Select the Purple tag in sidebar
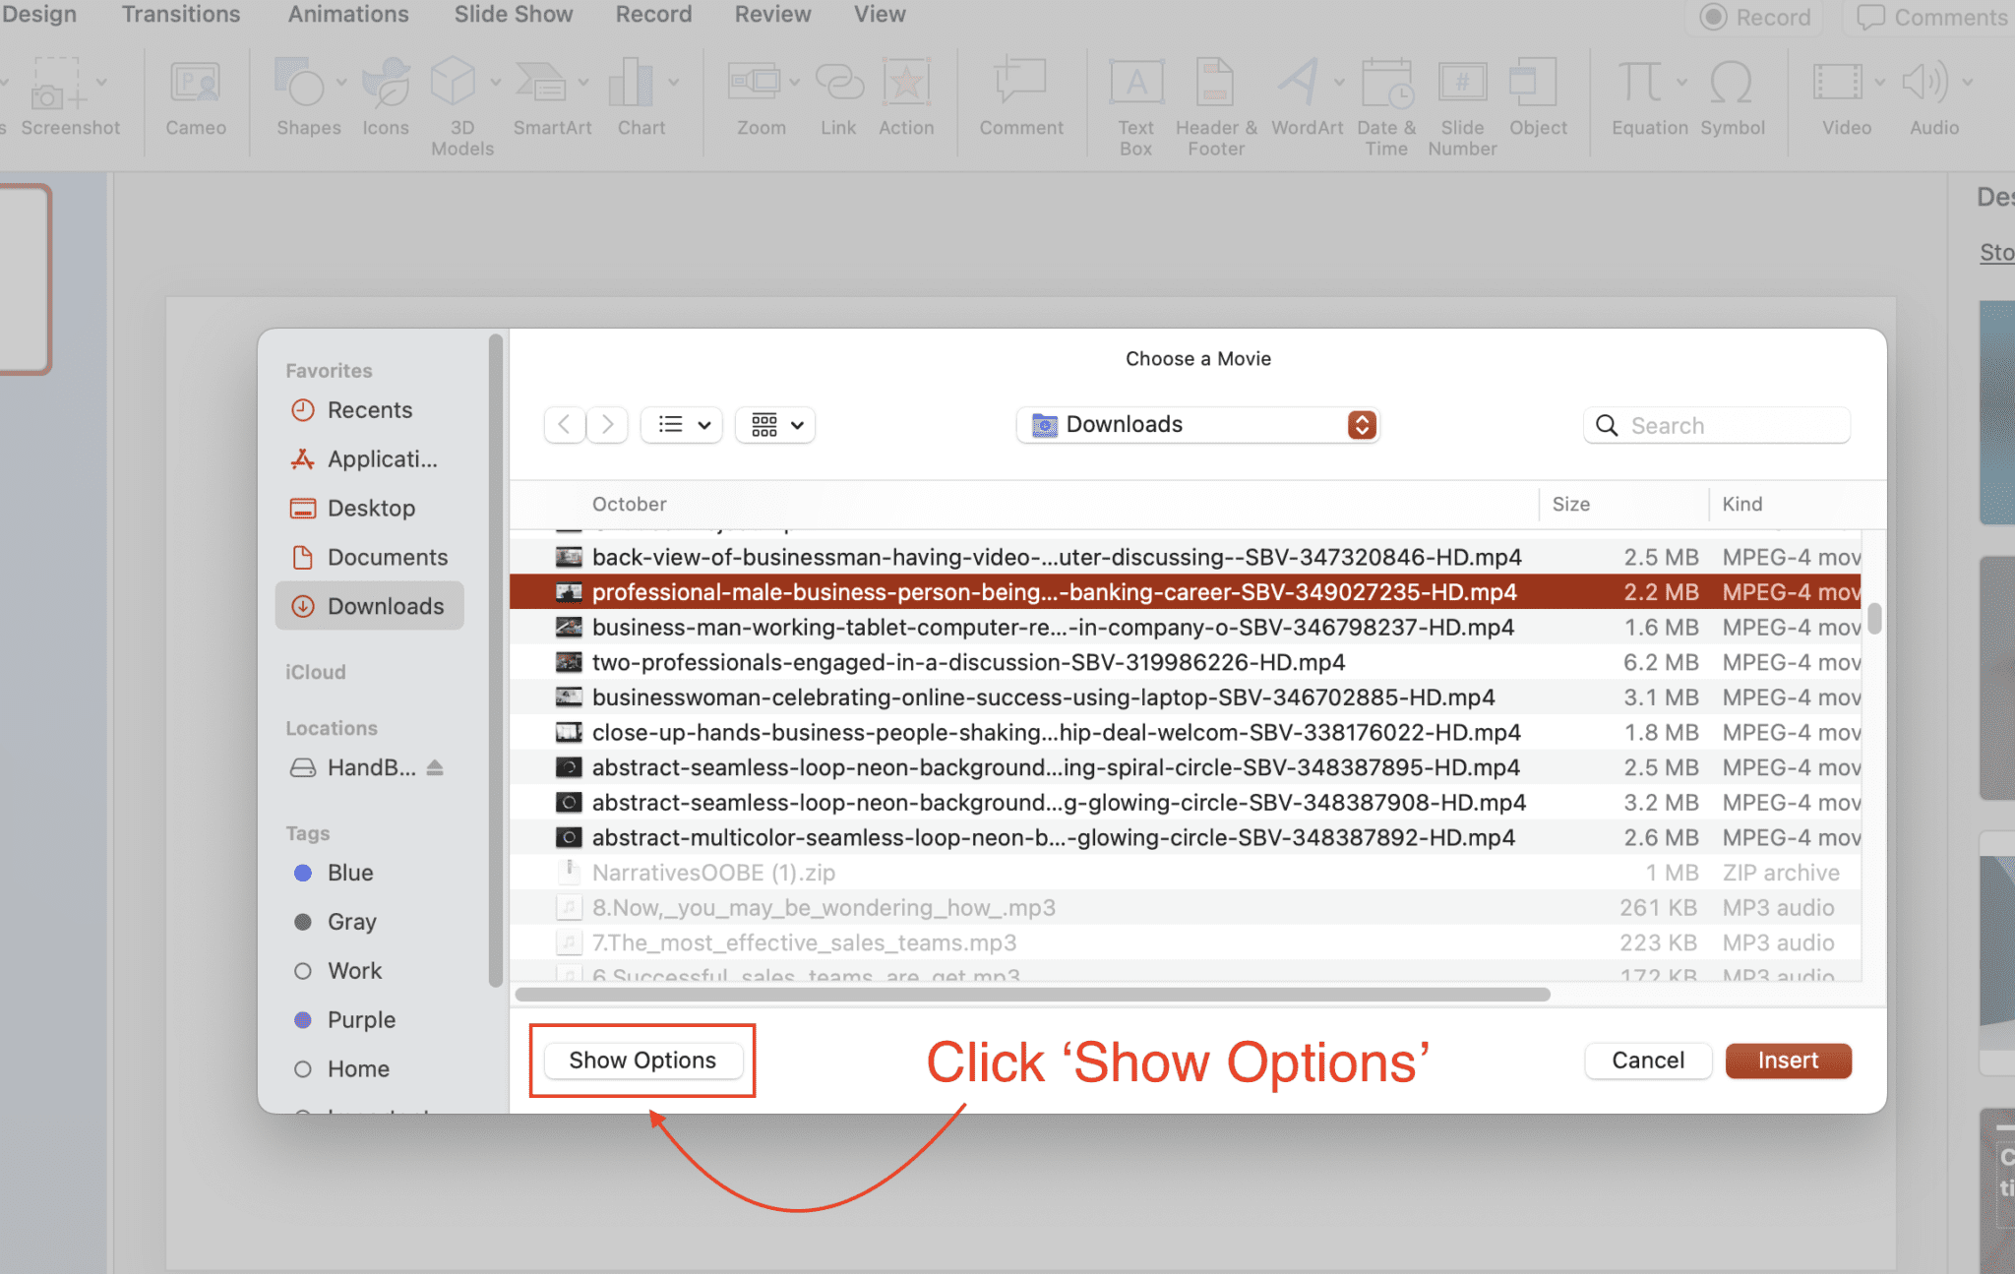Screen dimensions: 2015x1274 click(x=360, y=1020)
